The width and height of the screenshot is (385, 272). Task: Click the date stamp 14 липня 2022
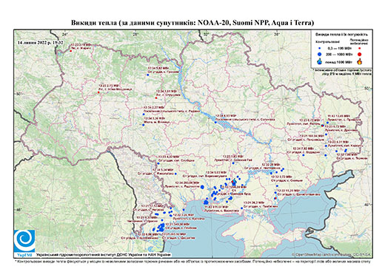click(41, 42)
